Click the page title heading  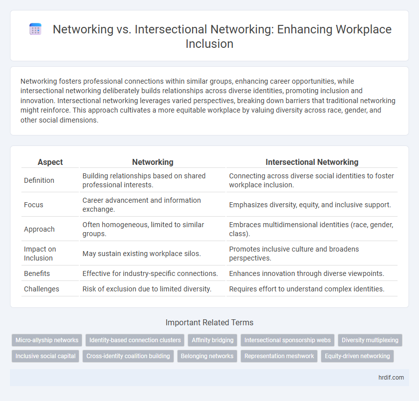point(222,36)
